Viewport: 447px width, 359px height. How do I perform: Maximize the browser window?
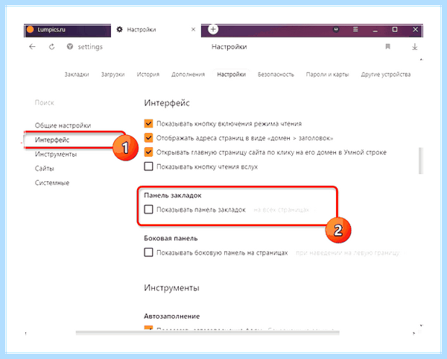tap(395, 29)
